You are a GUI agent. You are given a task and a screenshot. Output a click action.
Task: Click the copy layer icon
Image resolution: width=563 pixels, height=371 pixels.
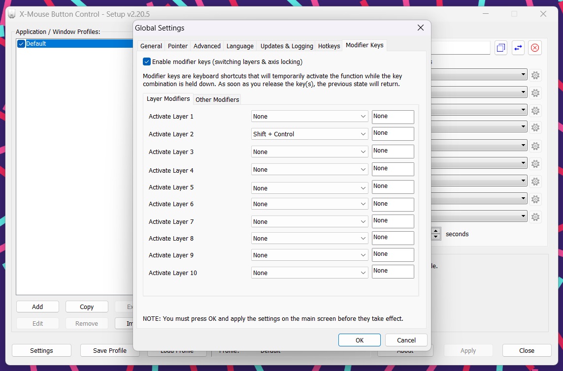coord(501,48)
